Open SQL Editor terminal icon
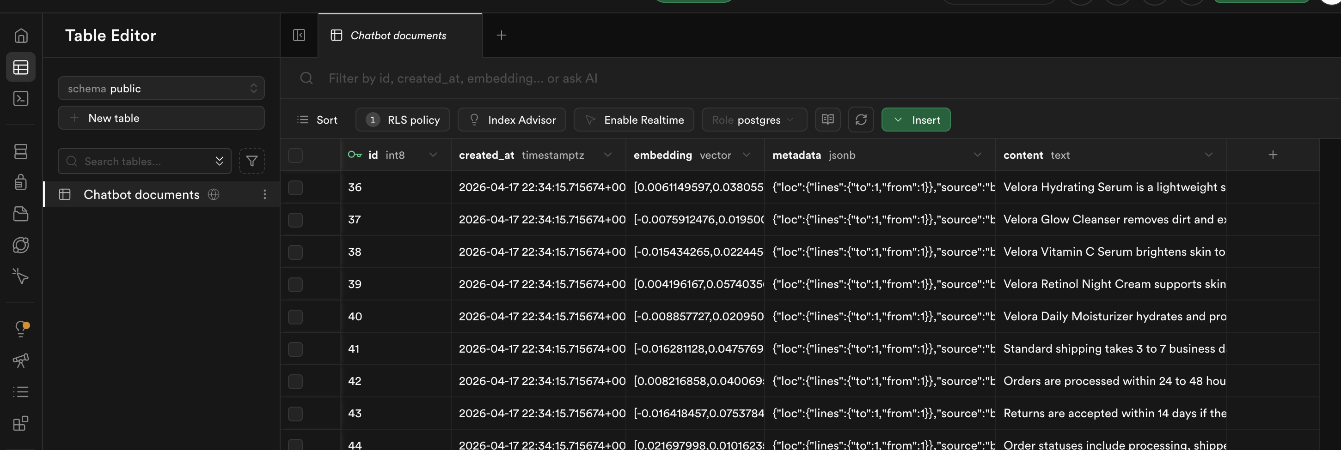 21,99
